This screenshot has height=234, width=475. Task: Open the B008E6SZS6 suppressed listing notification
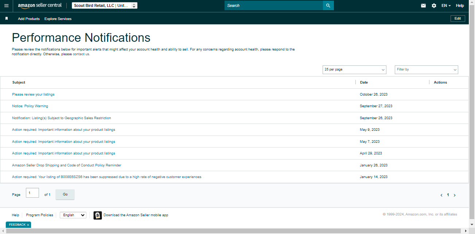click(x=106, y=177)
